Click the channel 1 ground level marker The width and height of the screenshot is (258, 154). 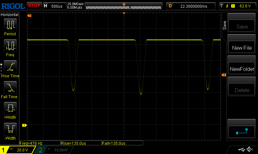click(x=25, y=125)
